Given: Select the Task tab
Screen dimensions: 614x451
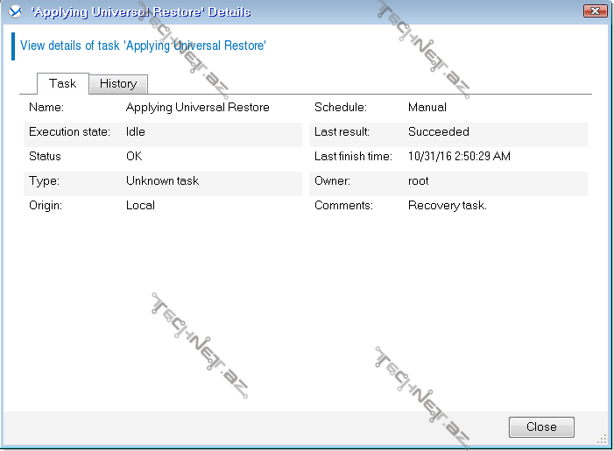Looking at the screenshot, I should pos(63,84).
